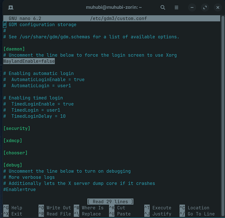This screenshot has height=218, width=225.
Task: Click the TimedLogin = user1 line
Action: (32, 110)
